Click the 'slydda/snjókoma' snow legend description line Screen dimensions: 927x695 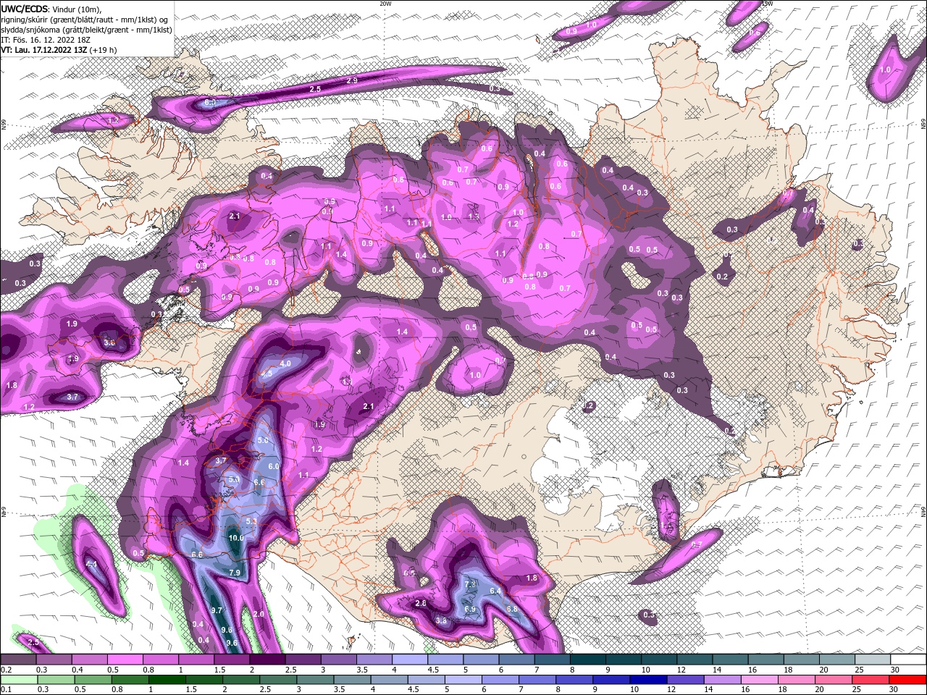coord(86,30)
